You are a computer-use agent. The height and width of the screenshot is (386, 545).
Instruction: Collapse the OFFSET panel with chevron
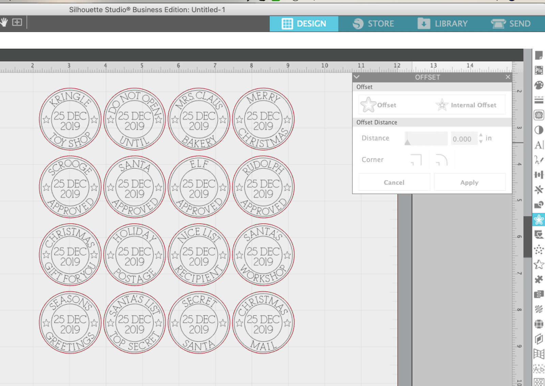(357, 77)
